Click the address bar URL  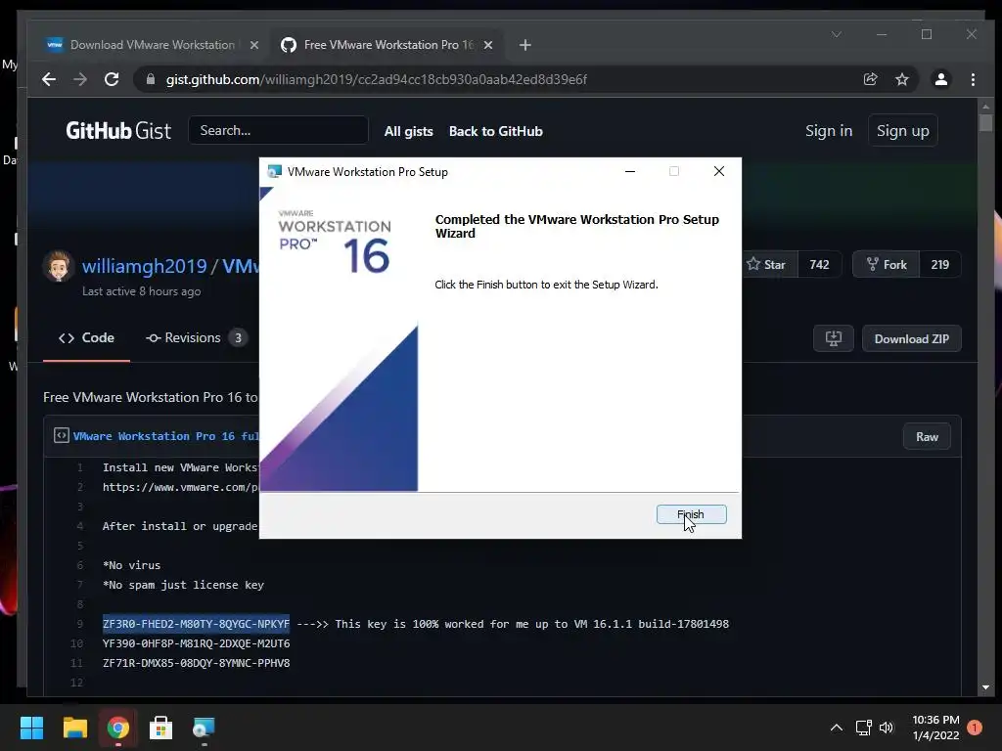(x=377, y=79)
